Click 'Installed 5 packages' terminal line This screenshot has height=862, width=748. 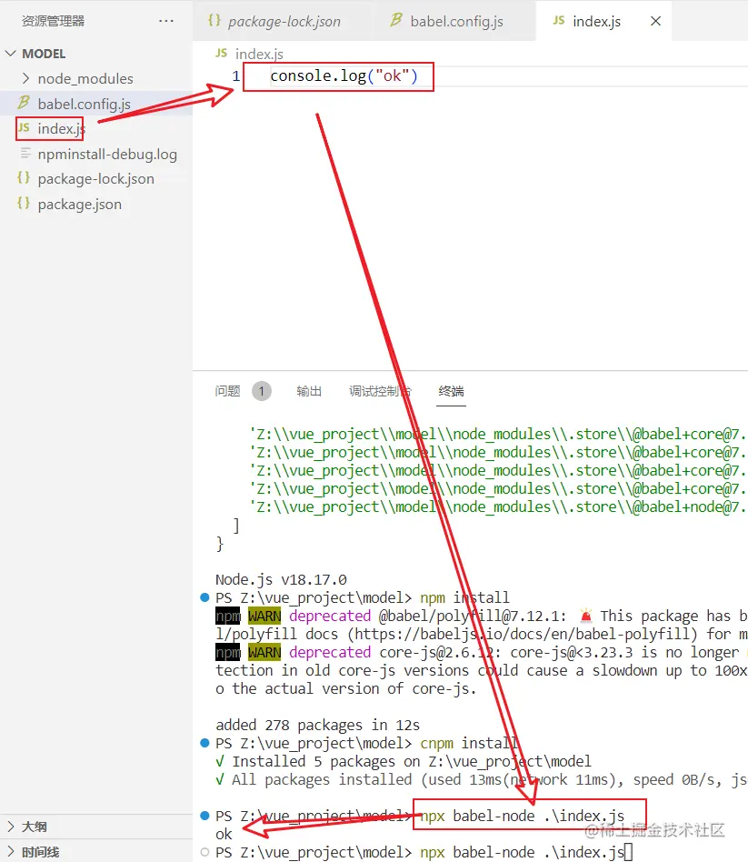pyautogui.click(x=404, y=761)
